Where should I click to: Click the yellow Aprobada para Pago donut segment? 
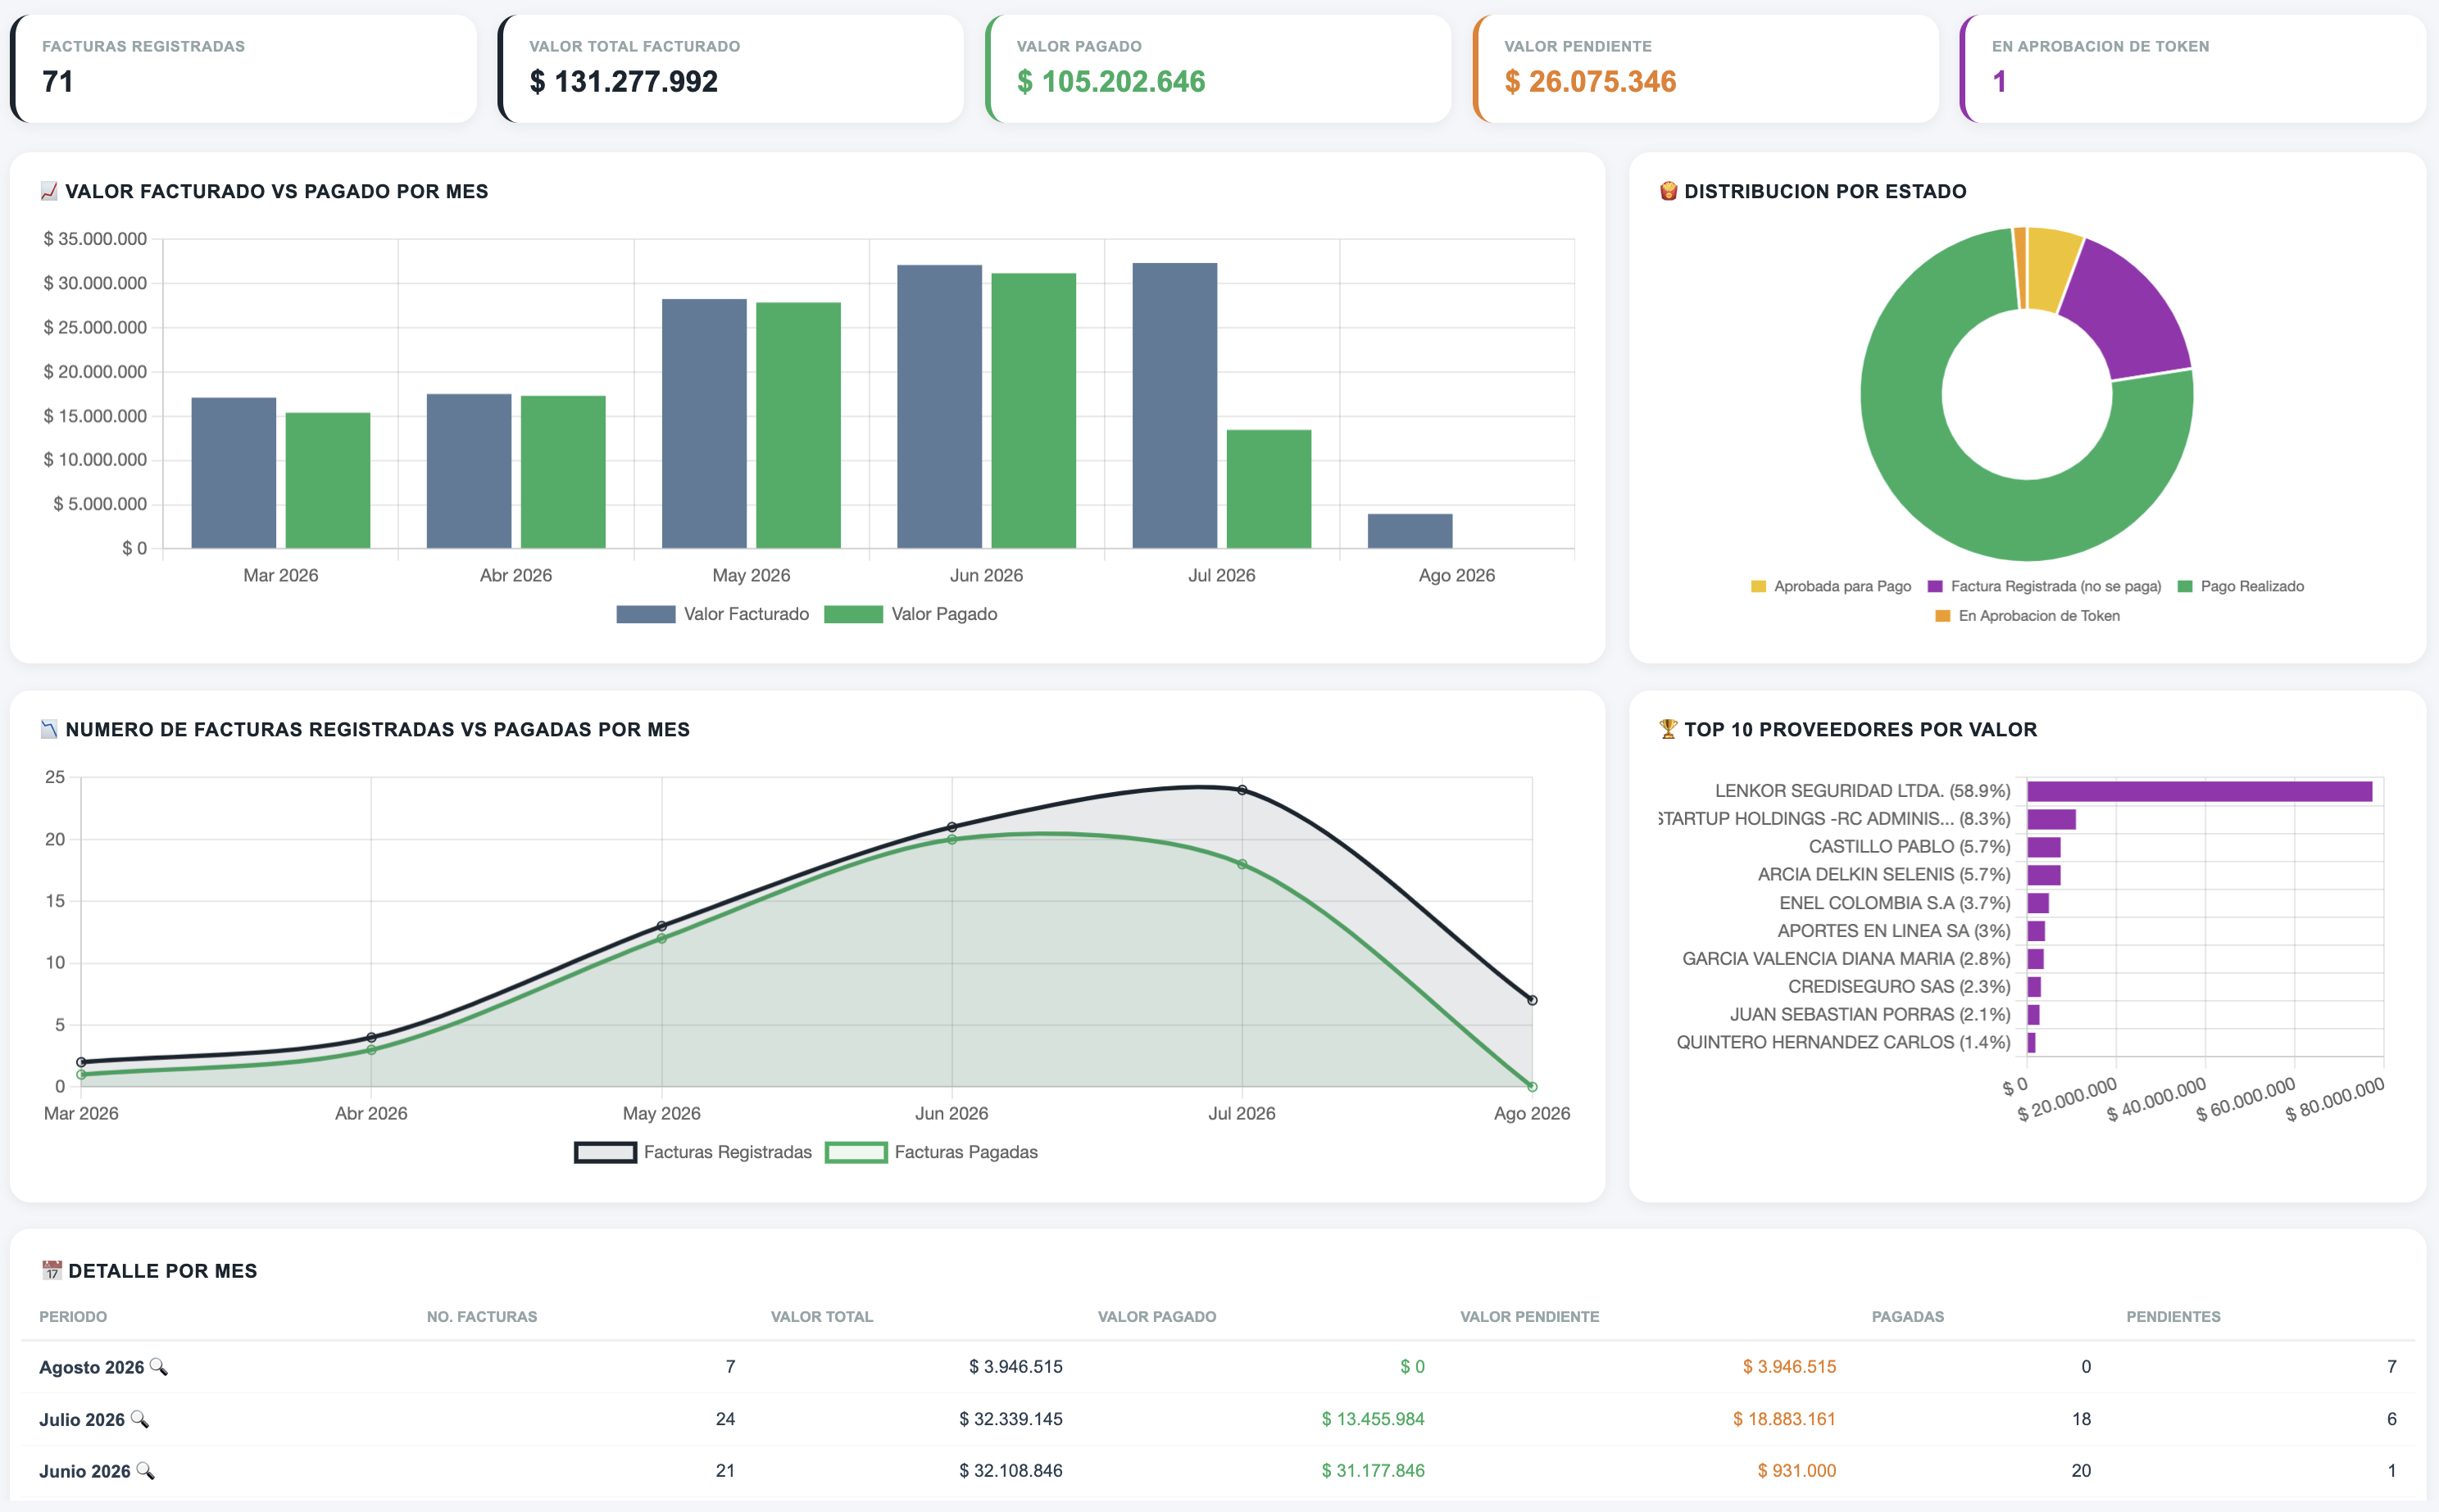click(x=2051, y=268)
